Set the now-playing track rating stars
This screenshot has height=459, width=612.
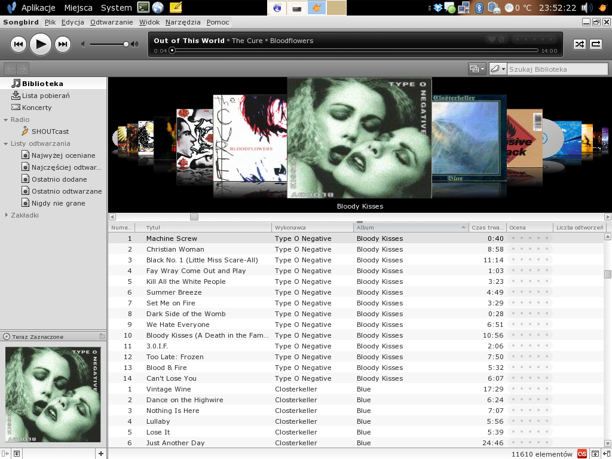coord(534,39)
